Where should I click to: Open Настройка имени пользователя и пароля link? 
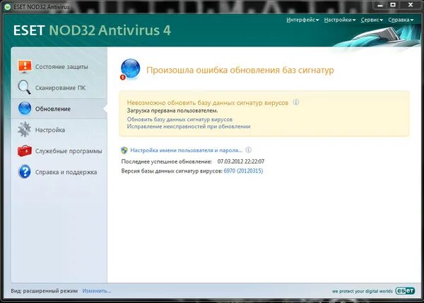click(x=186, y=150)
